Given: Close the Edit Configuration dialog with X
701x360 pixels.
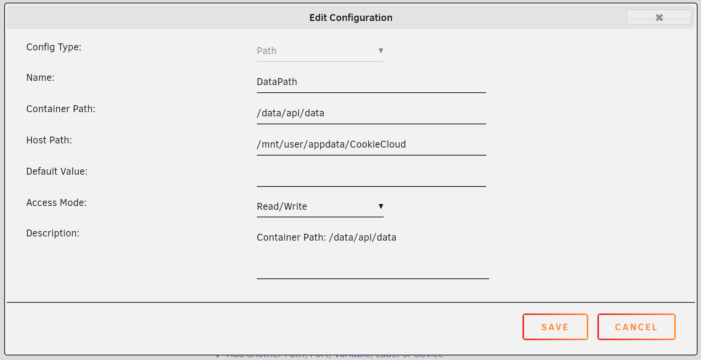Looking at the screenshot, I should 659,18.
